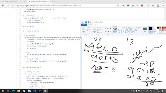
Task: Open the shape Fill dropdown
Action: [x=137, y=30]
